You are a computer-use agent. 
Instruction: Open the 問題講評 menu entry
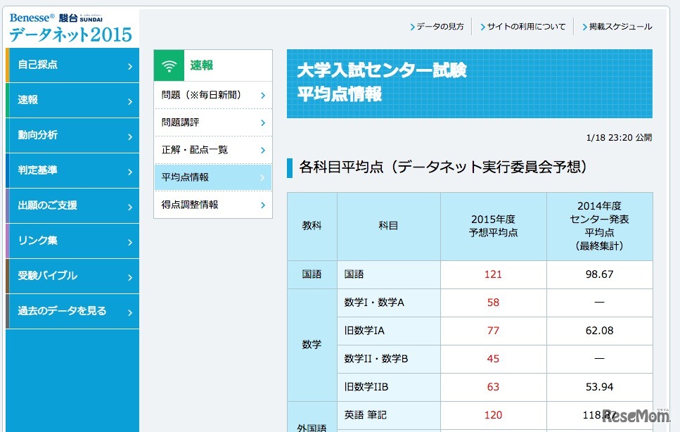click(210, 122)
